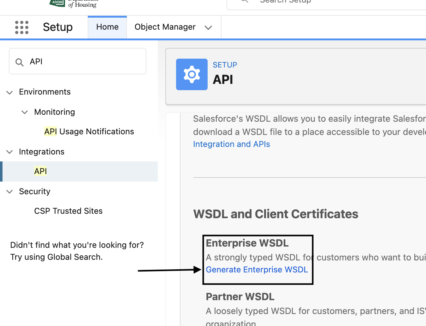
Task: Click the Try using Global Search text
Action: (x=56, y=257)
